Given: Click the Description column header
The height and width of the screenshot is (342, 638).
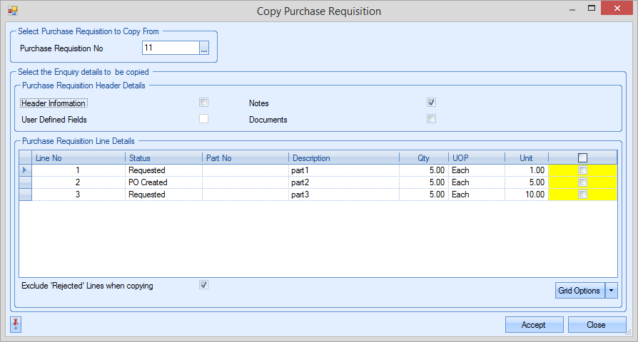Looking at the screenshot, I should (x=343, y=157).
